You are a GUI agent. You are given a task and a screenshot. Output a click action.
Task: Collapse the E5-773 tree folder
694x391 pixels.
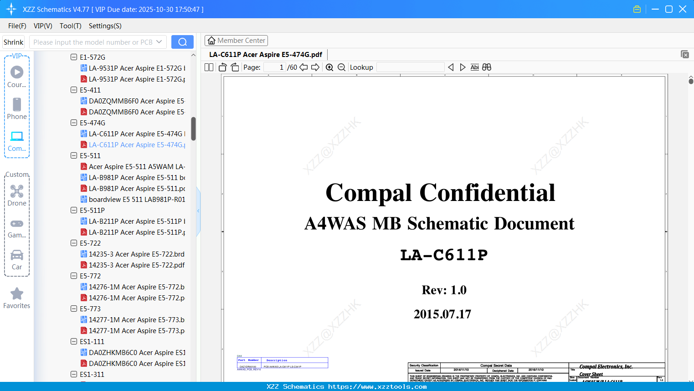(74, 309)
